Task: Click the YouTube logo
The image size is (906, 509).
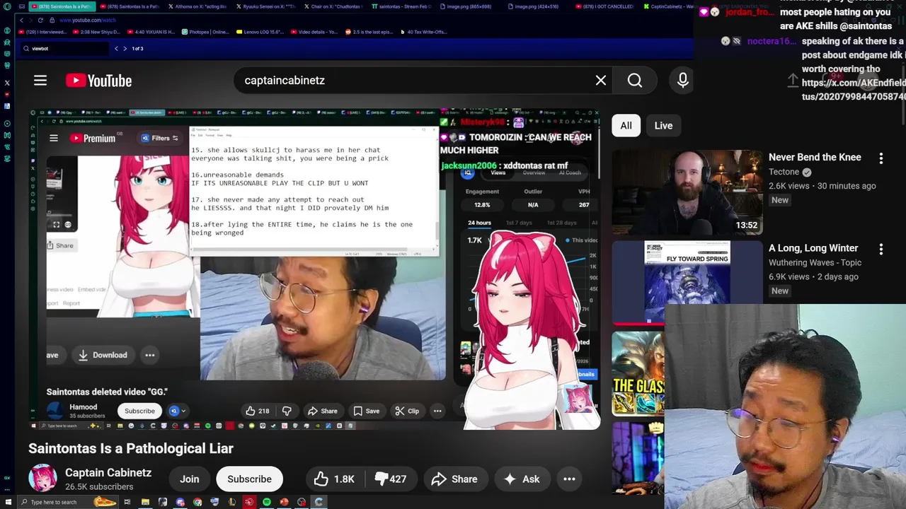Action: (99, 81)
